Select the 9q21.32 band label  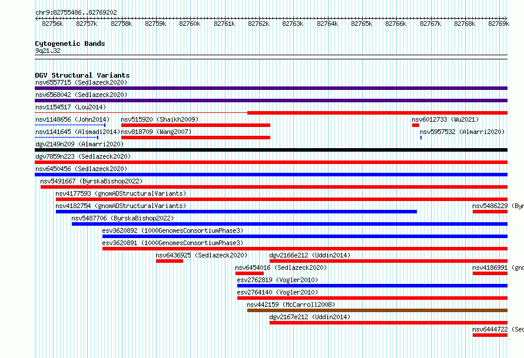click(48, 51)
